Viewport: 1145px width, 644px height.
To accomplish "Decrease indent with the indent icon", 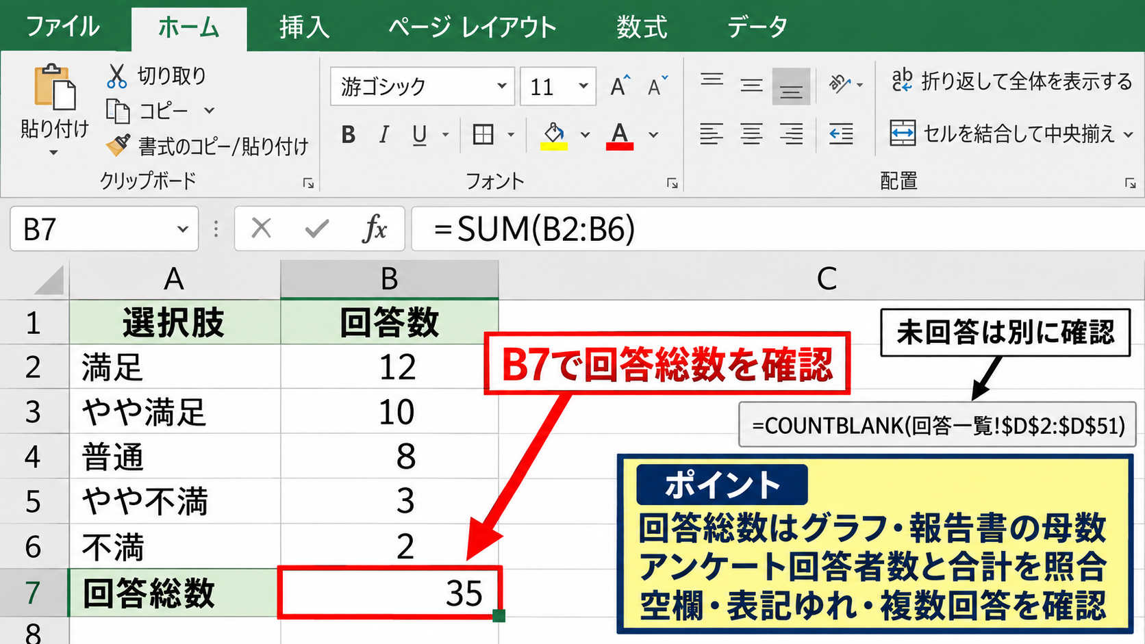I will [x=841, y=133].
